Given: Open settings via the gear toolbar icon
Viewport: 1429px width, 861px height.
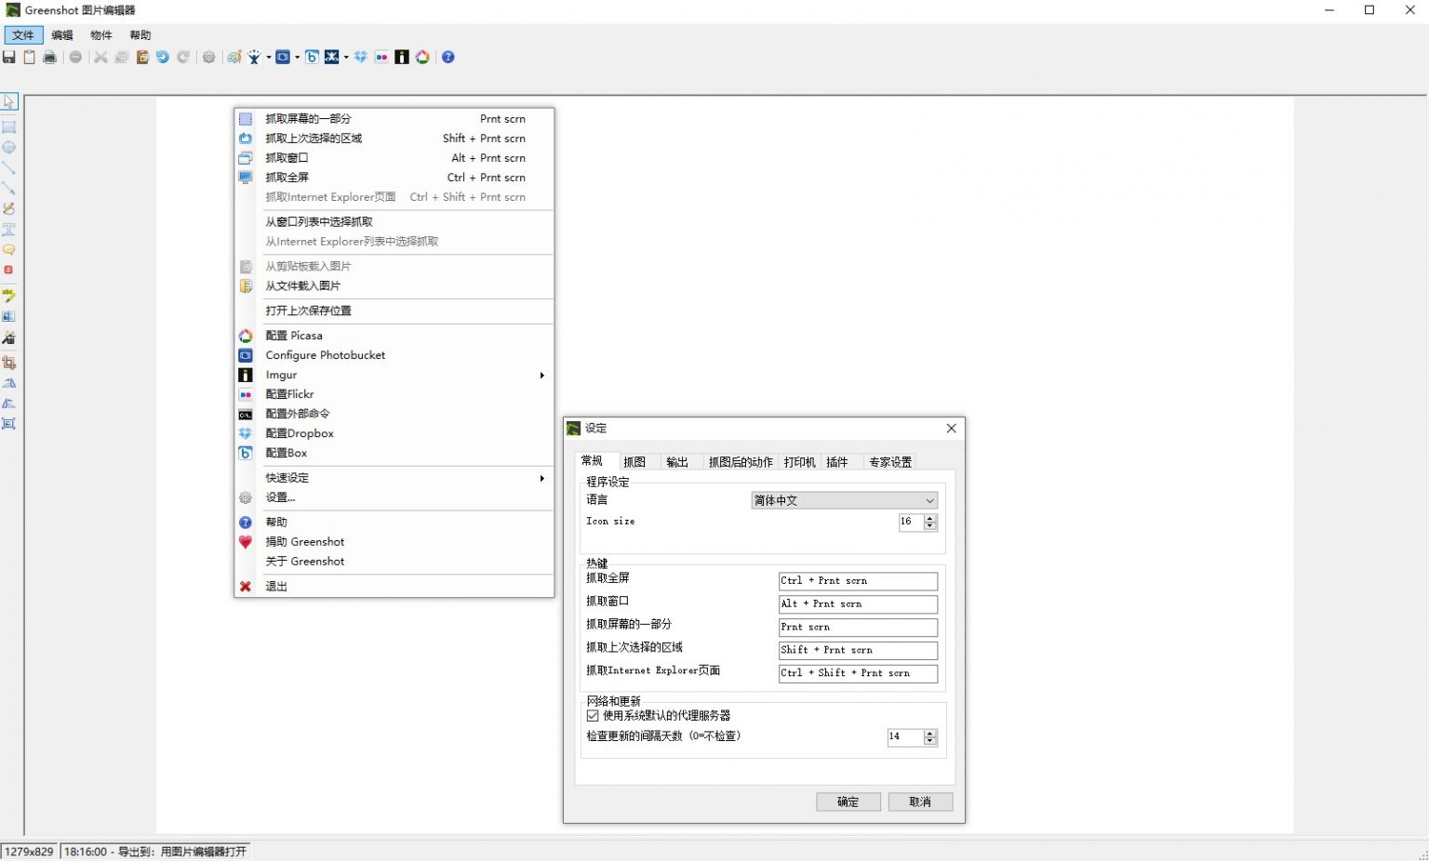Looking at the screenshot, I should click(209, 58).
